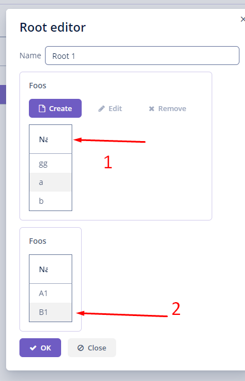Screen dimensions: 245x381
Task: Close the Root editor dialog with the X
Action: tap(242, 19)
